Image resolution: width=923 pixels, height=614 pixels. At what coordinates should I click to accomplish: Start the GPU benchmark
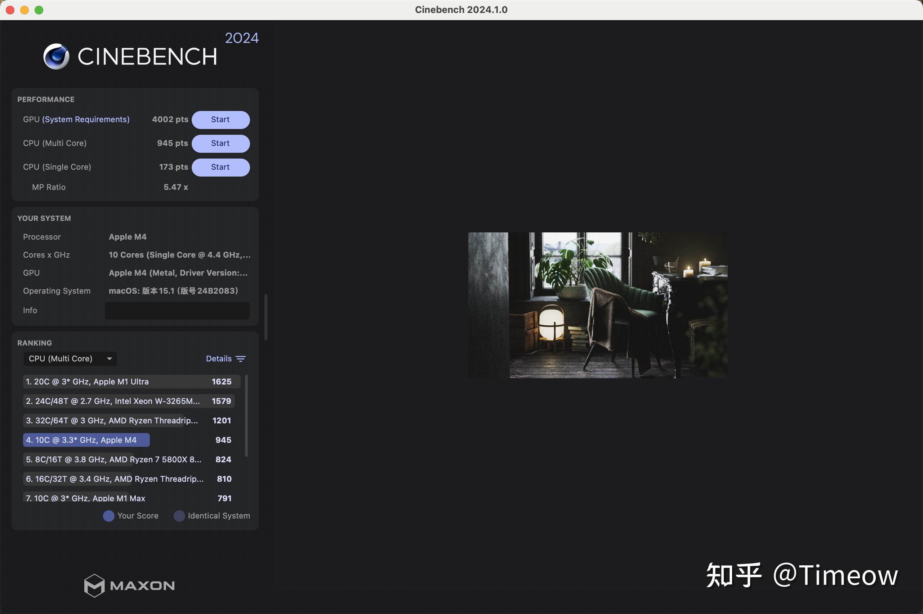click(220, 119)
